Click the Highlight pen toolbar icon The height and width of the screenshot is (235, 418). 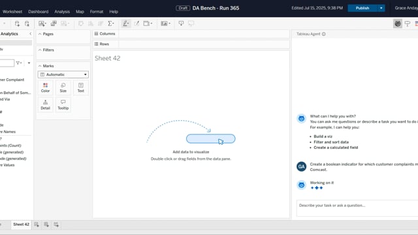[x=125, y=23]
